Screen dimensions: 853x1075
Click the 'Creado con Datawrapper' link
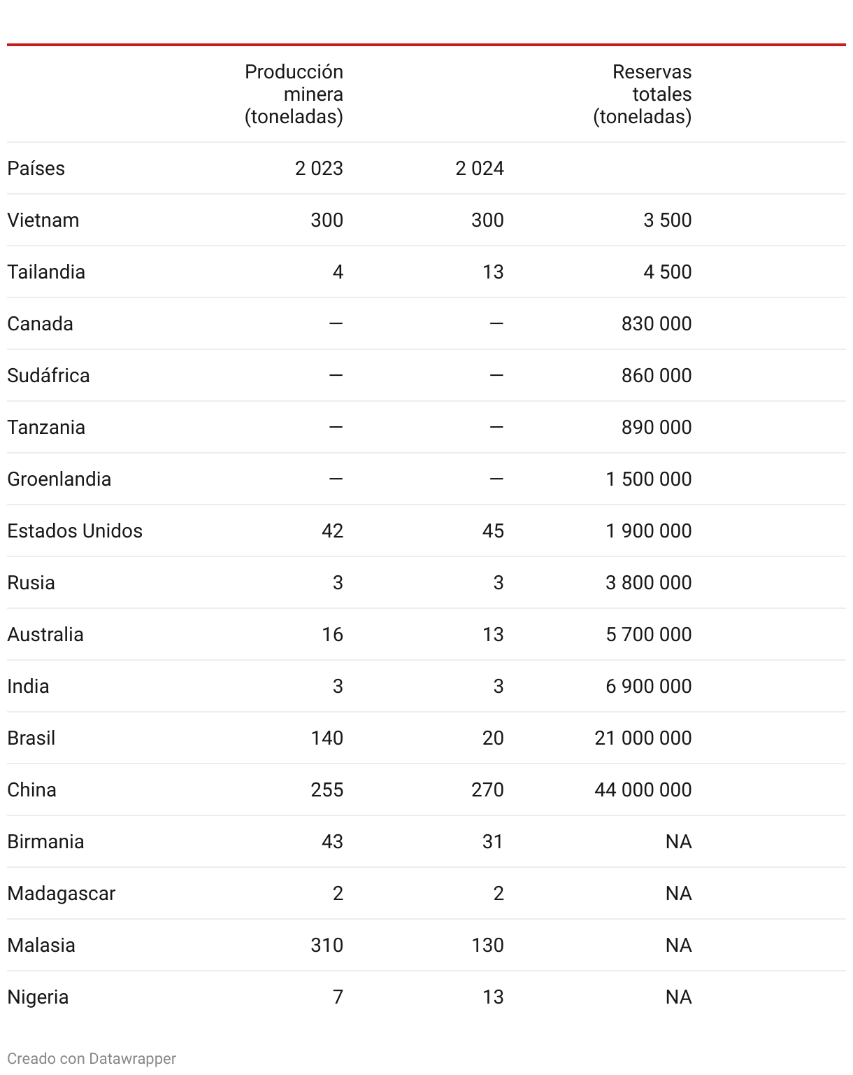92,1058
